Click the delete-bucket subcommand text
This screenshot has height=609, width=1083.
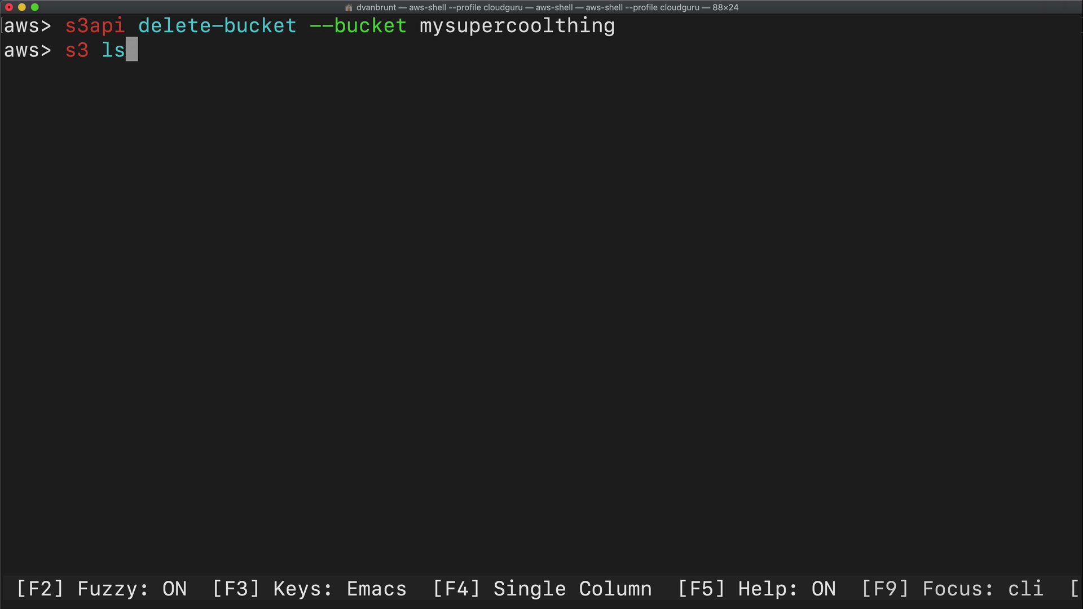(217, 26)
